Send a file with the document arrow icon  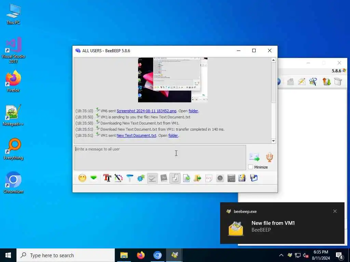186,178
